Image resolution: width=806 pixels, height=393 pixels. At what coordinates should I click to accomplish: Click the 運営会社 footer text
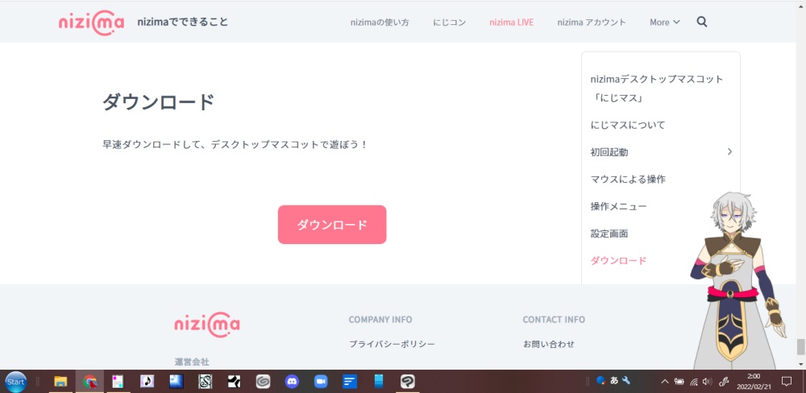point(192,362)
